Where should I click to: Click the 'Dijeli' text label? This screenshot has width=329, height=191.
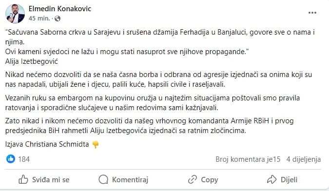tap(289, 180)
